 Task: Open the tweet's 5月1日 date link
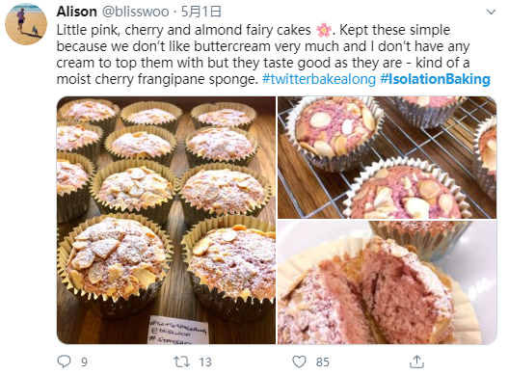201,12
